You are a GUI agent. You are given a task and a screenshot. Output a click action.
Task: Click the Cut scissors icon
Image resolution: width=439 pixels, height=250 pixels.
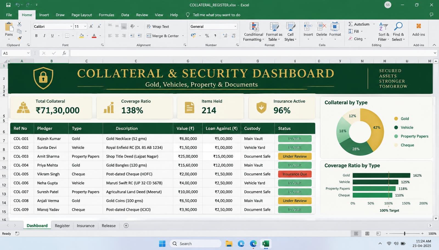coord(19,24)
